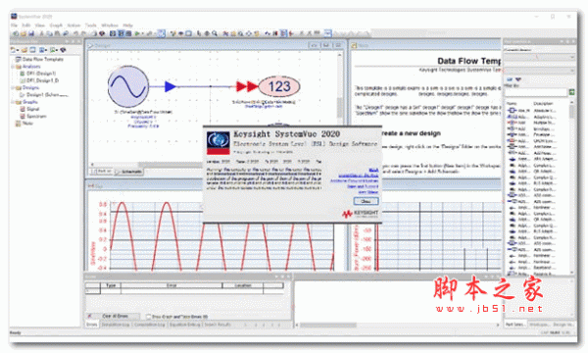
Task: Switch to the Schematic tab under Design window
Action: coord(129,172)
